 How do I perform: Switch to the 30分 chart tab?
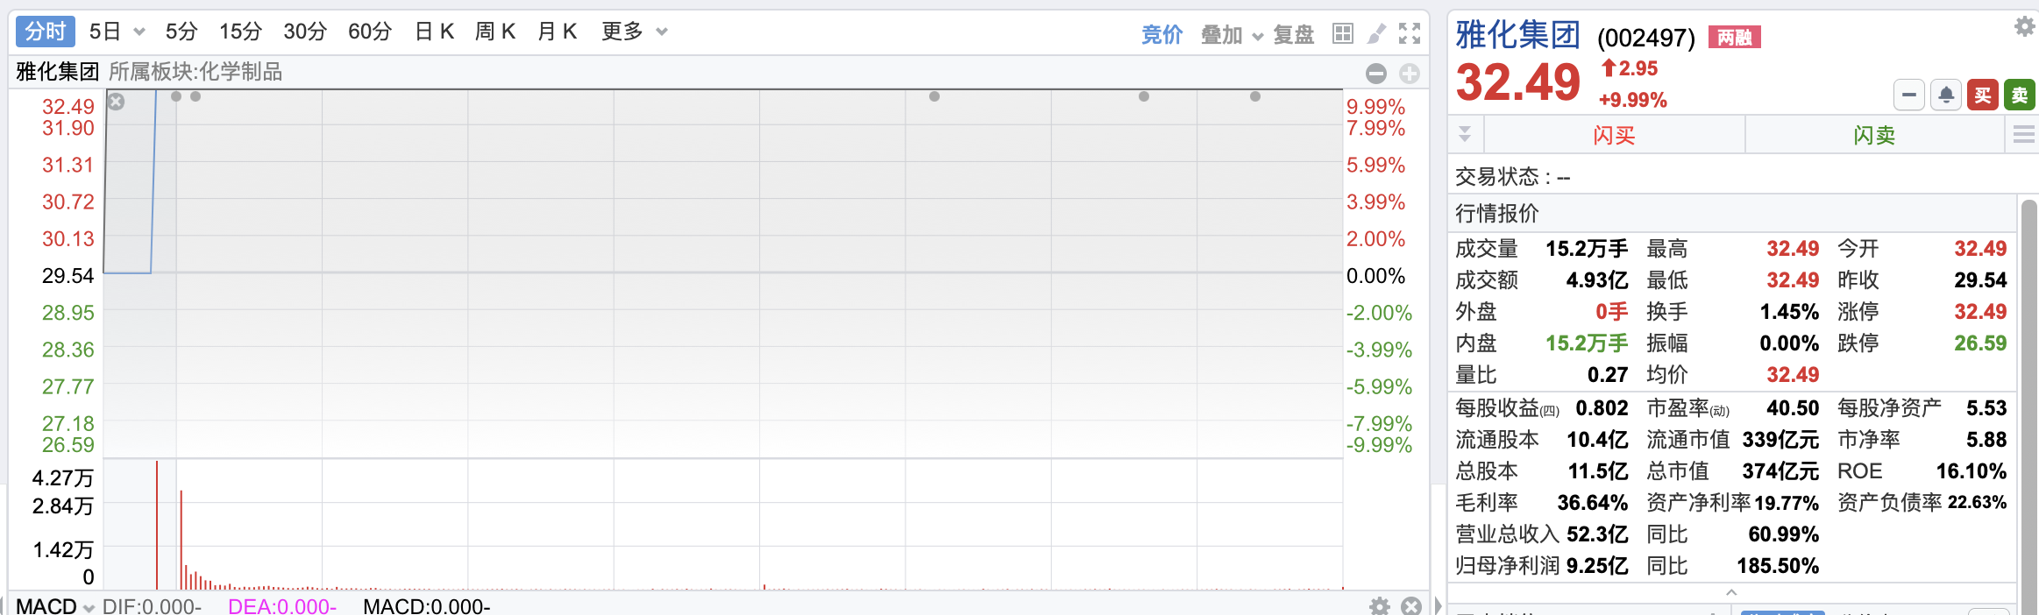point(305,32)
